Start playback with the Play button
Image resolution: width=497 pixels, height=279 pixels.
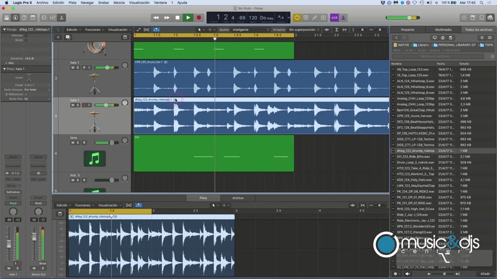(188, 18)
